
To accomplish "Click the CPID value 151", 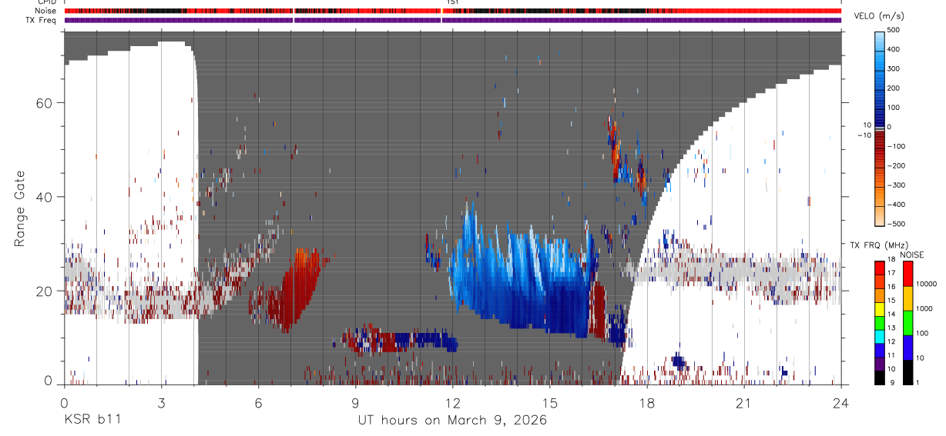I will point(453,3).
